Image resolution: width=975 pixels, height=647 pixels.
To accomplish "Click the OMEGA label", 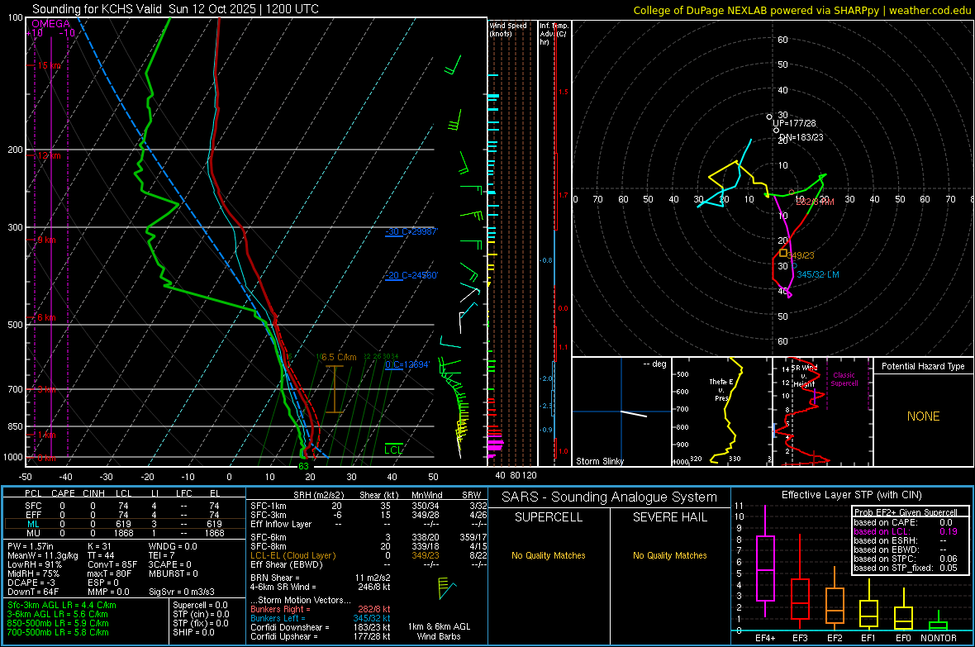I will [51, 24].
